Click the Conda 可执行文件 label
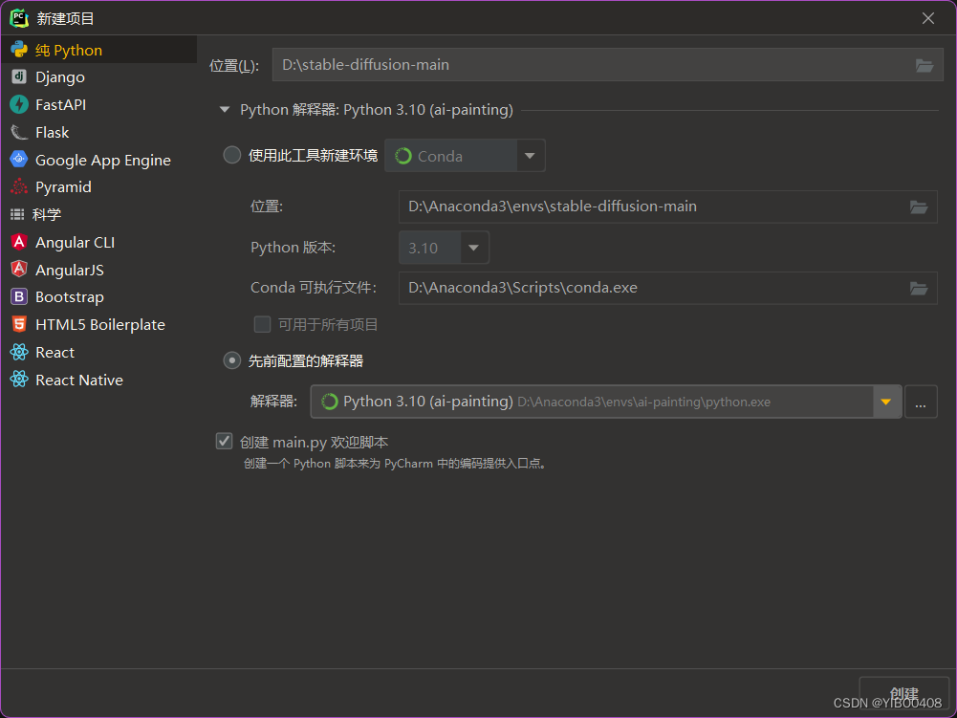Image resolution: width=957 pixels, height=718 pixels. pyautogui.click(x=314, y=288)
